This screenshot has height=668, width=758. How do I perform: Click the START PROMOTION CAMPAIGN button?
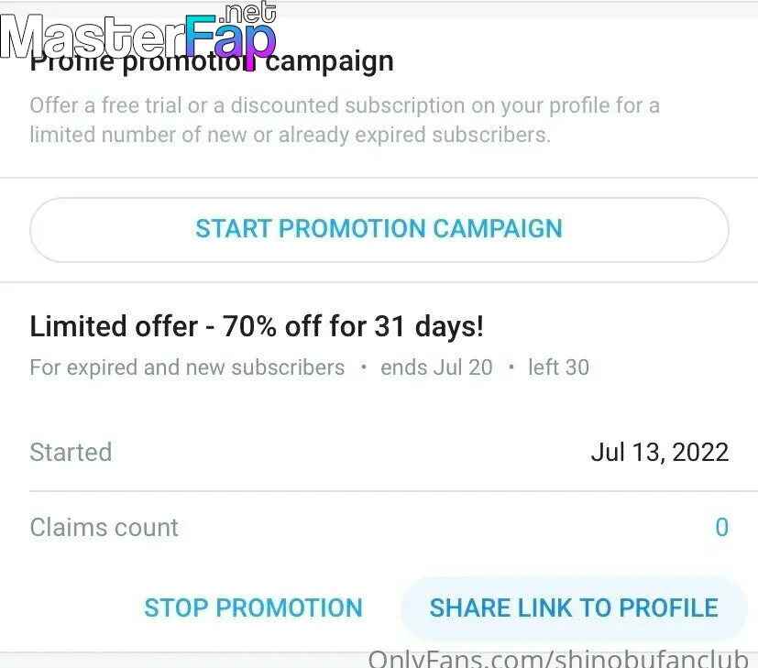click(x=379, y=230)
